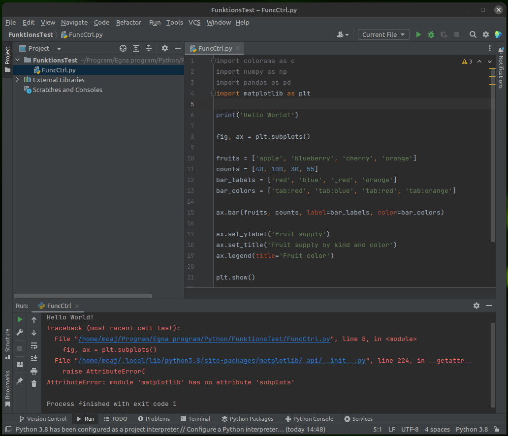This screenshot has width=508, height=436.
Task: Hide the Run tool window
Action: pos(489,306)
